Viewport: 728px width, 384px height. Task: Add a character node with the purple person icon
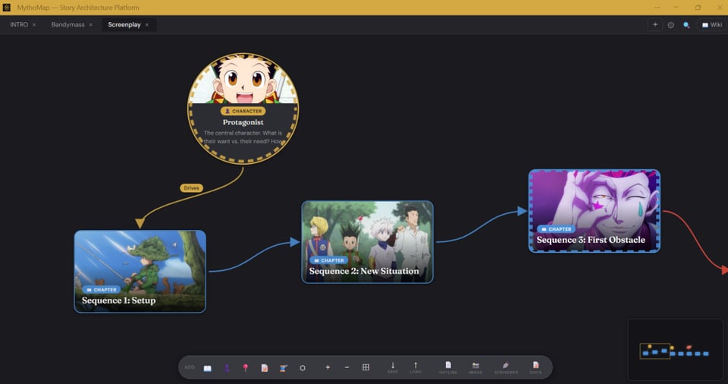coord(227,368)
